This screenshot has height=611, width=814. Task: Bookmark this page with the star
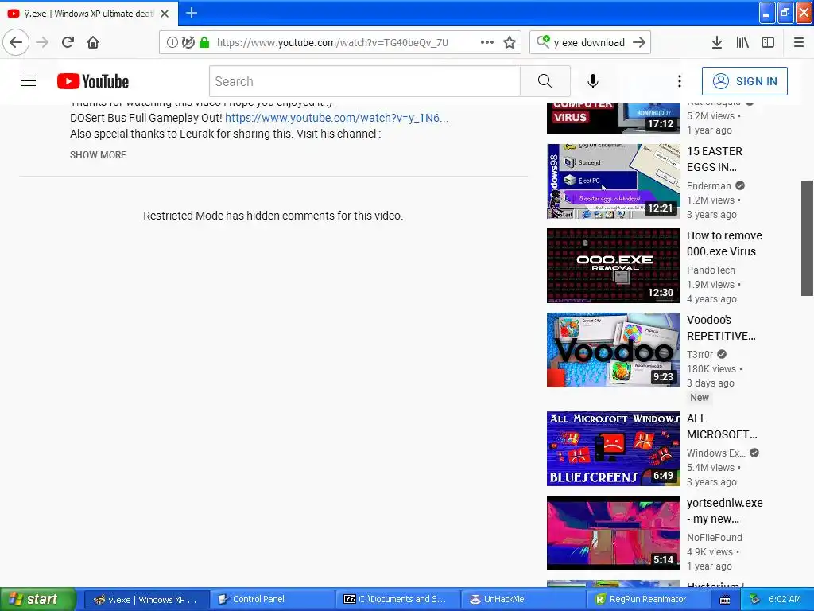point(510,42)
